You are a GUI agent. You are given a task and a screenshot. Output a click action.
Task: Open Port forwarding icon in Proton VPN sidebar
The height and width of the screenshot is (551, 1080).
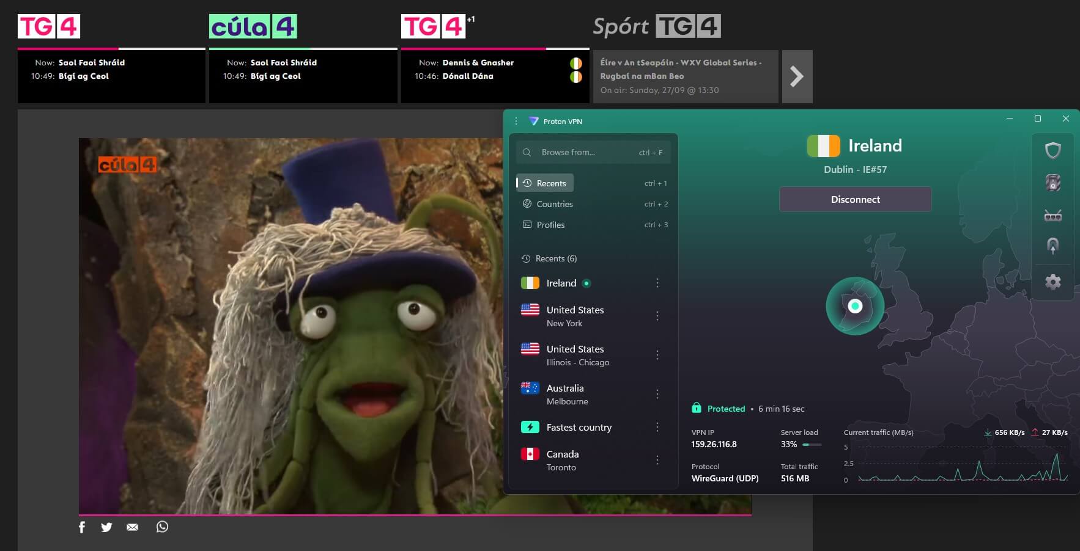click(1052, 215)
